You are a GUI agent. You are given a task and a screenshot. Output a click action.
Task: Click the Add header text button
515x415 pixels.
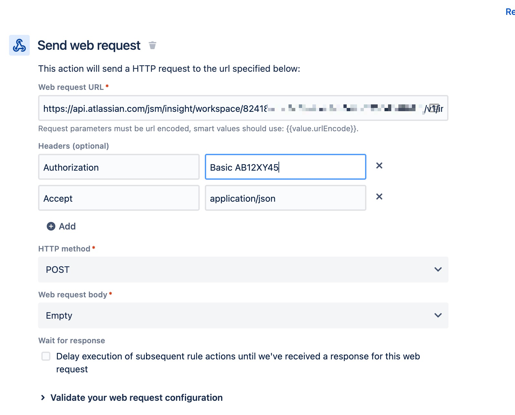coord(67,226)
